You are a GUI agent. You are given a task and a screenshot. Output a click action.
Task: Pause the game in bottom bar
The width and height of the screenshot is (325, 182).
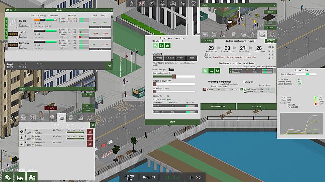pos(191,177)
